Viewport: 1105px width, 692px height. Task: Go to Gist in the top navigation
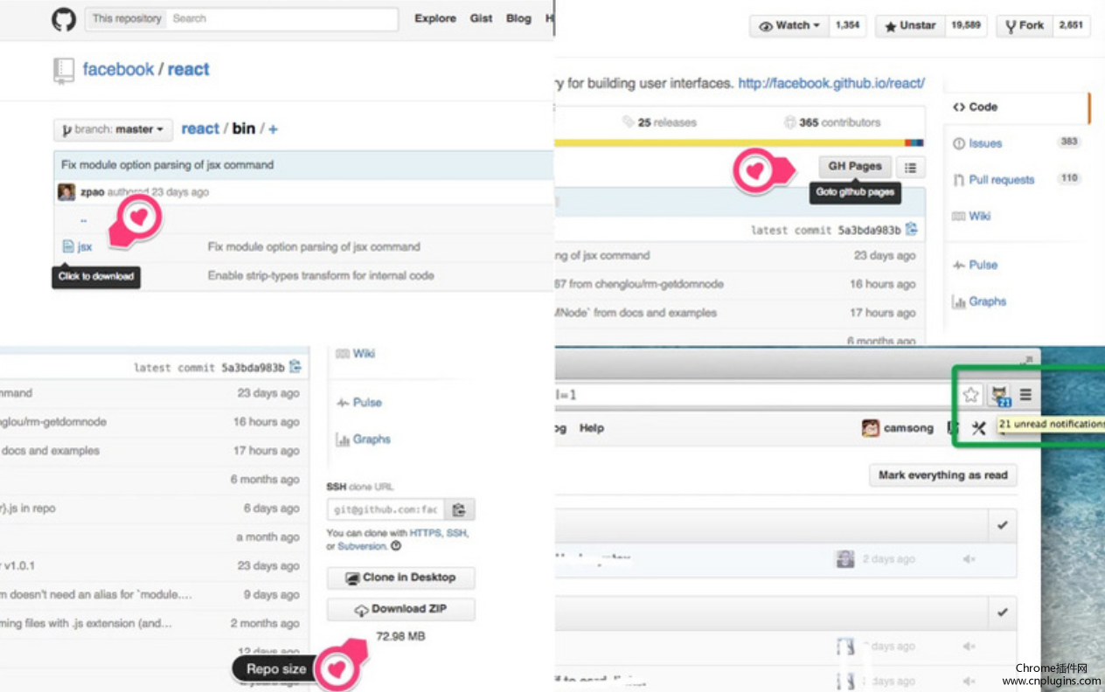click(482, 18)
